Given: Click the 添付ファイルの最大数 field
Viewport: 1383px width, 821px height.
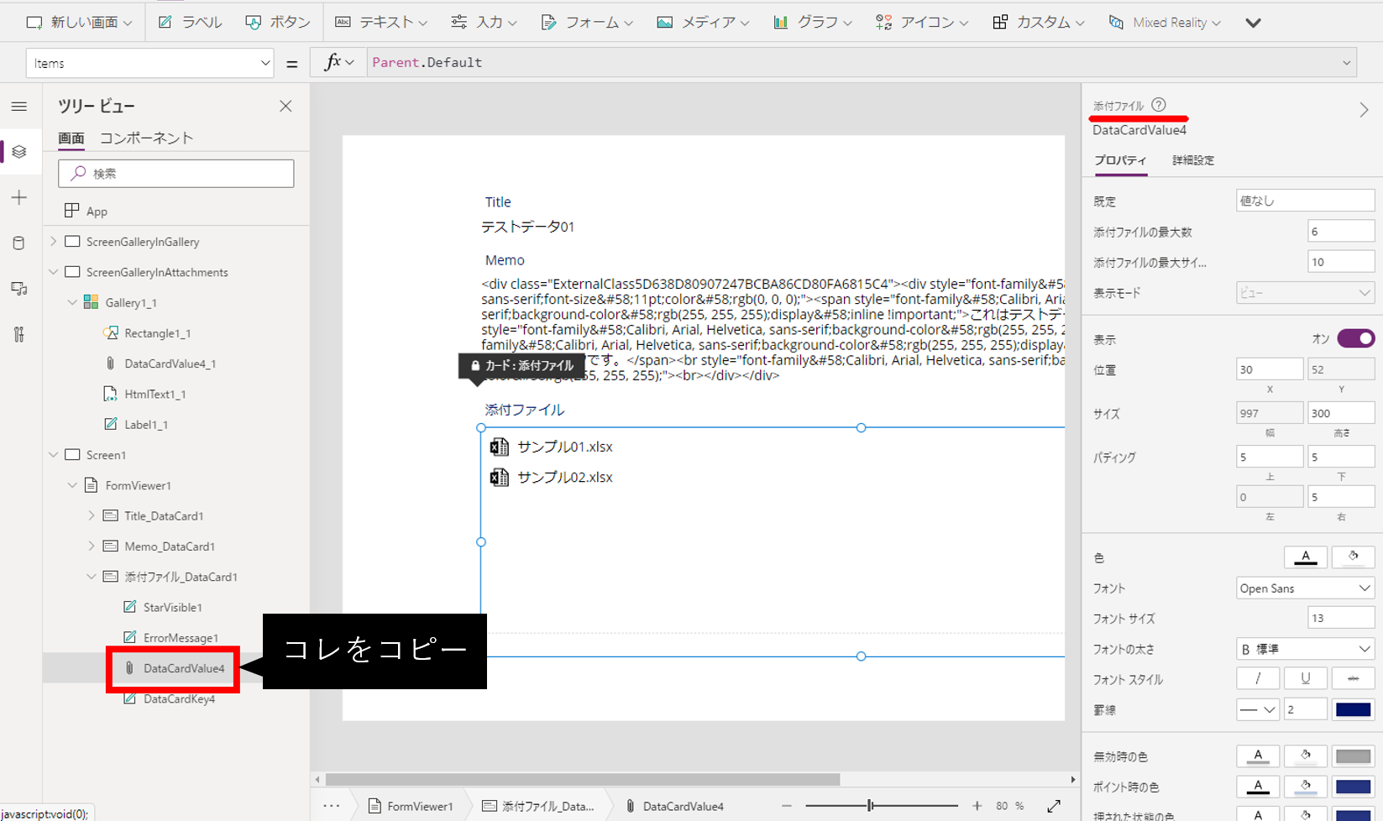Looking at the screenshot, I should (x=1341, y=232).
